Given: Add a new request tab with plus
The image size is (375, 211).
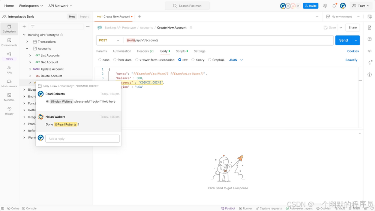Looking at the screenshot, I should pos(139,16).
